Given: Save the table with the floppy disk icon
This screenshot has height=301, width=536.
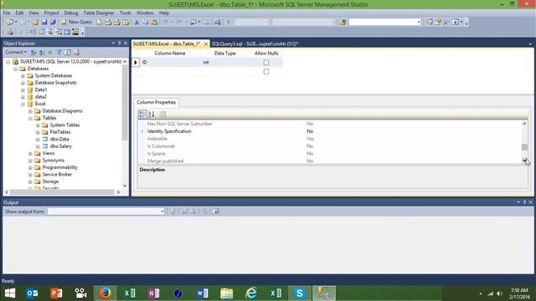Looking at the screenshot, I should point(44,23).
